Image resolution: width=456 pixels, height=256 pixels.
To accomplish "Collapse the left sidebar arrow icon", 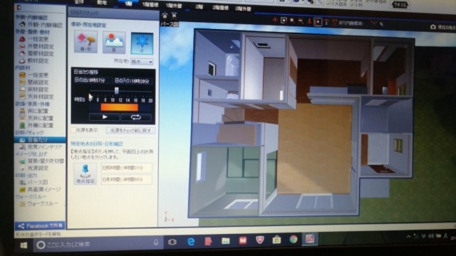I will tap(19, 7).
